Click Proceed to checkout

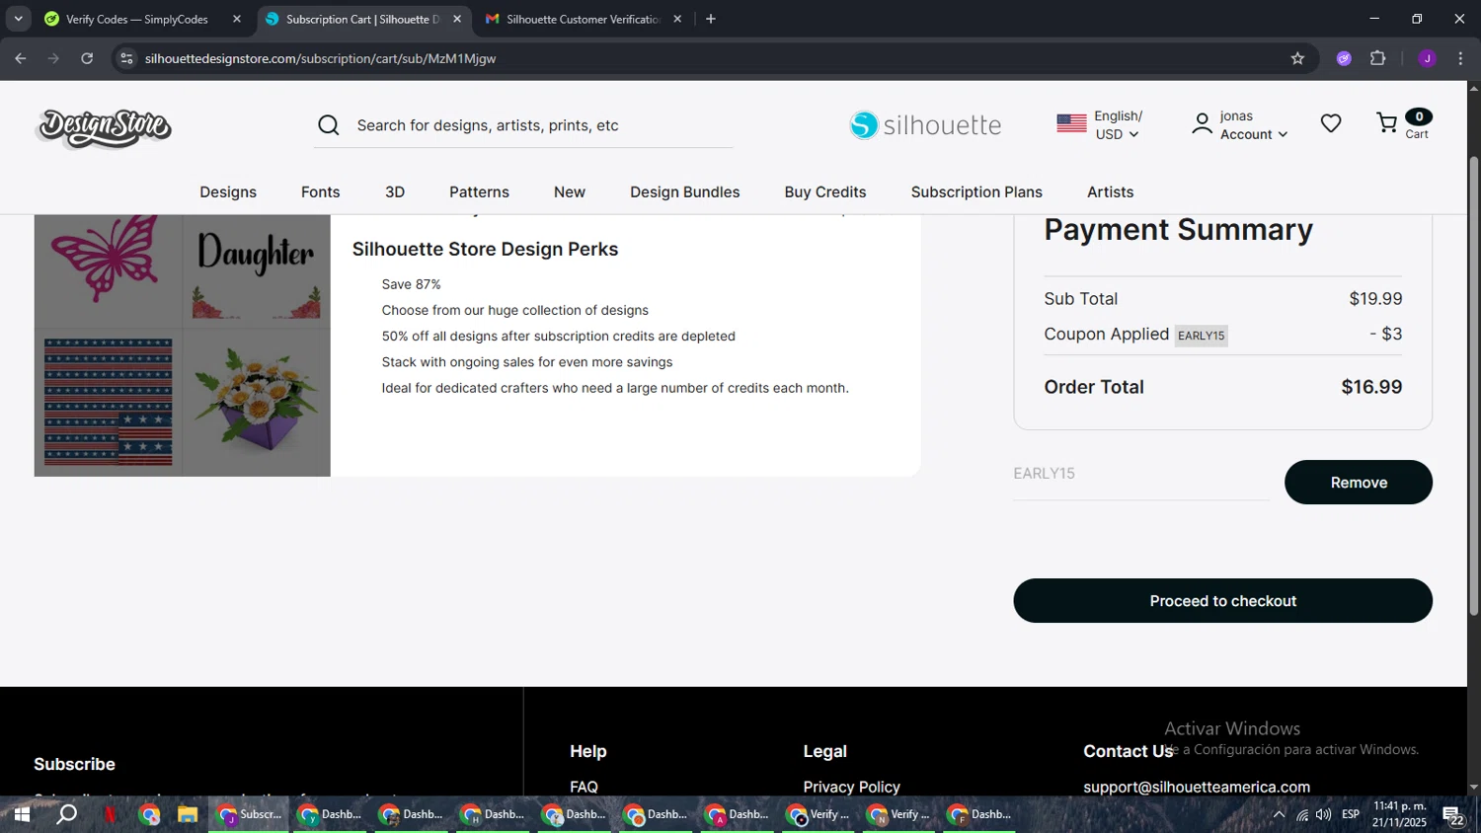[x=1222, y=601]
